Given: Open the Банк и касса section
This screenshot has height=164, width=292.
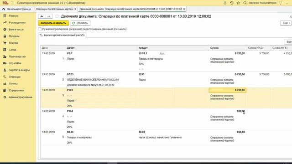Looking at the screenshot, I should click(16, 29).
